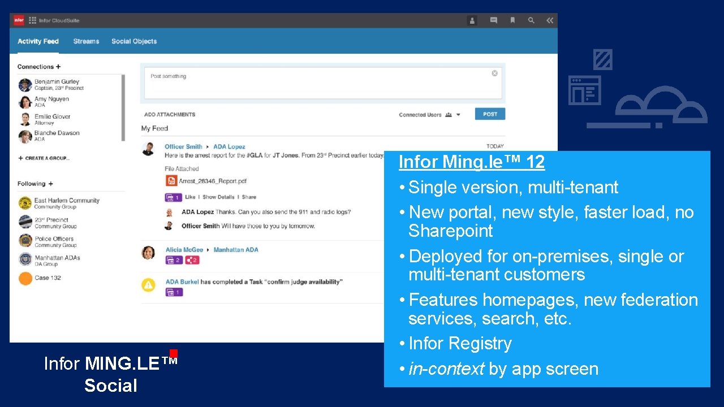Select Amy Nguyen connection
Viewport: 724px width, 407px height.
(51, 102)
